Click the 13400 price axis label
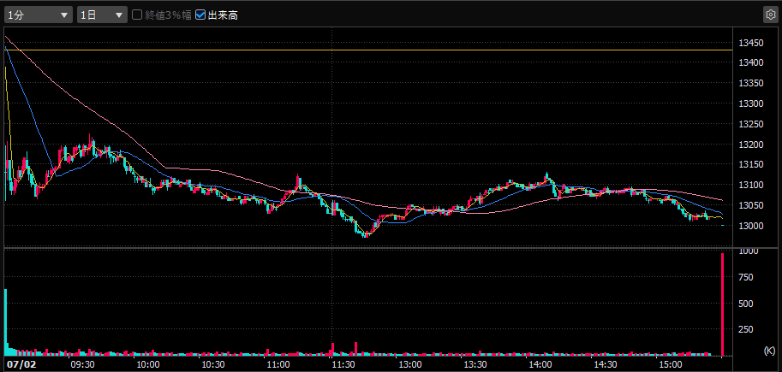Screen dimensions: 782x372 click(x=750, y=62)
